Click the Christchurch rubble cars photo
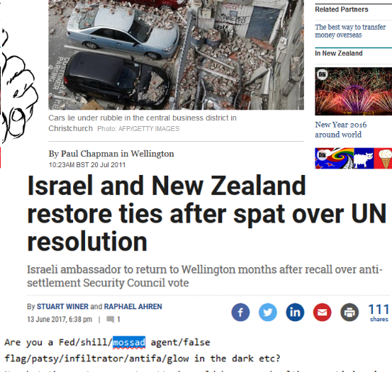Image resolution: width=392 pixels, height=372 pixels. tap(176, 55)
